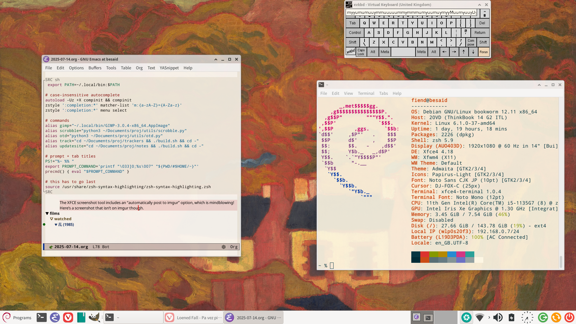Click the Focus button on xvkbd
The image size is (576, 324).
pyautogui.click(x=484, y=52)
